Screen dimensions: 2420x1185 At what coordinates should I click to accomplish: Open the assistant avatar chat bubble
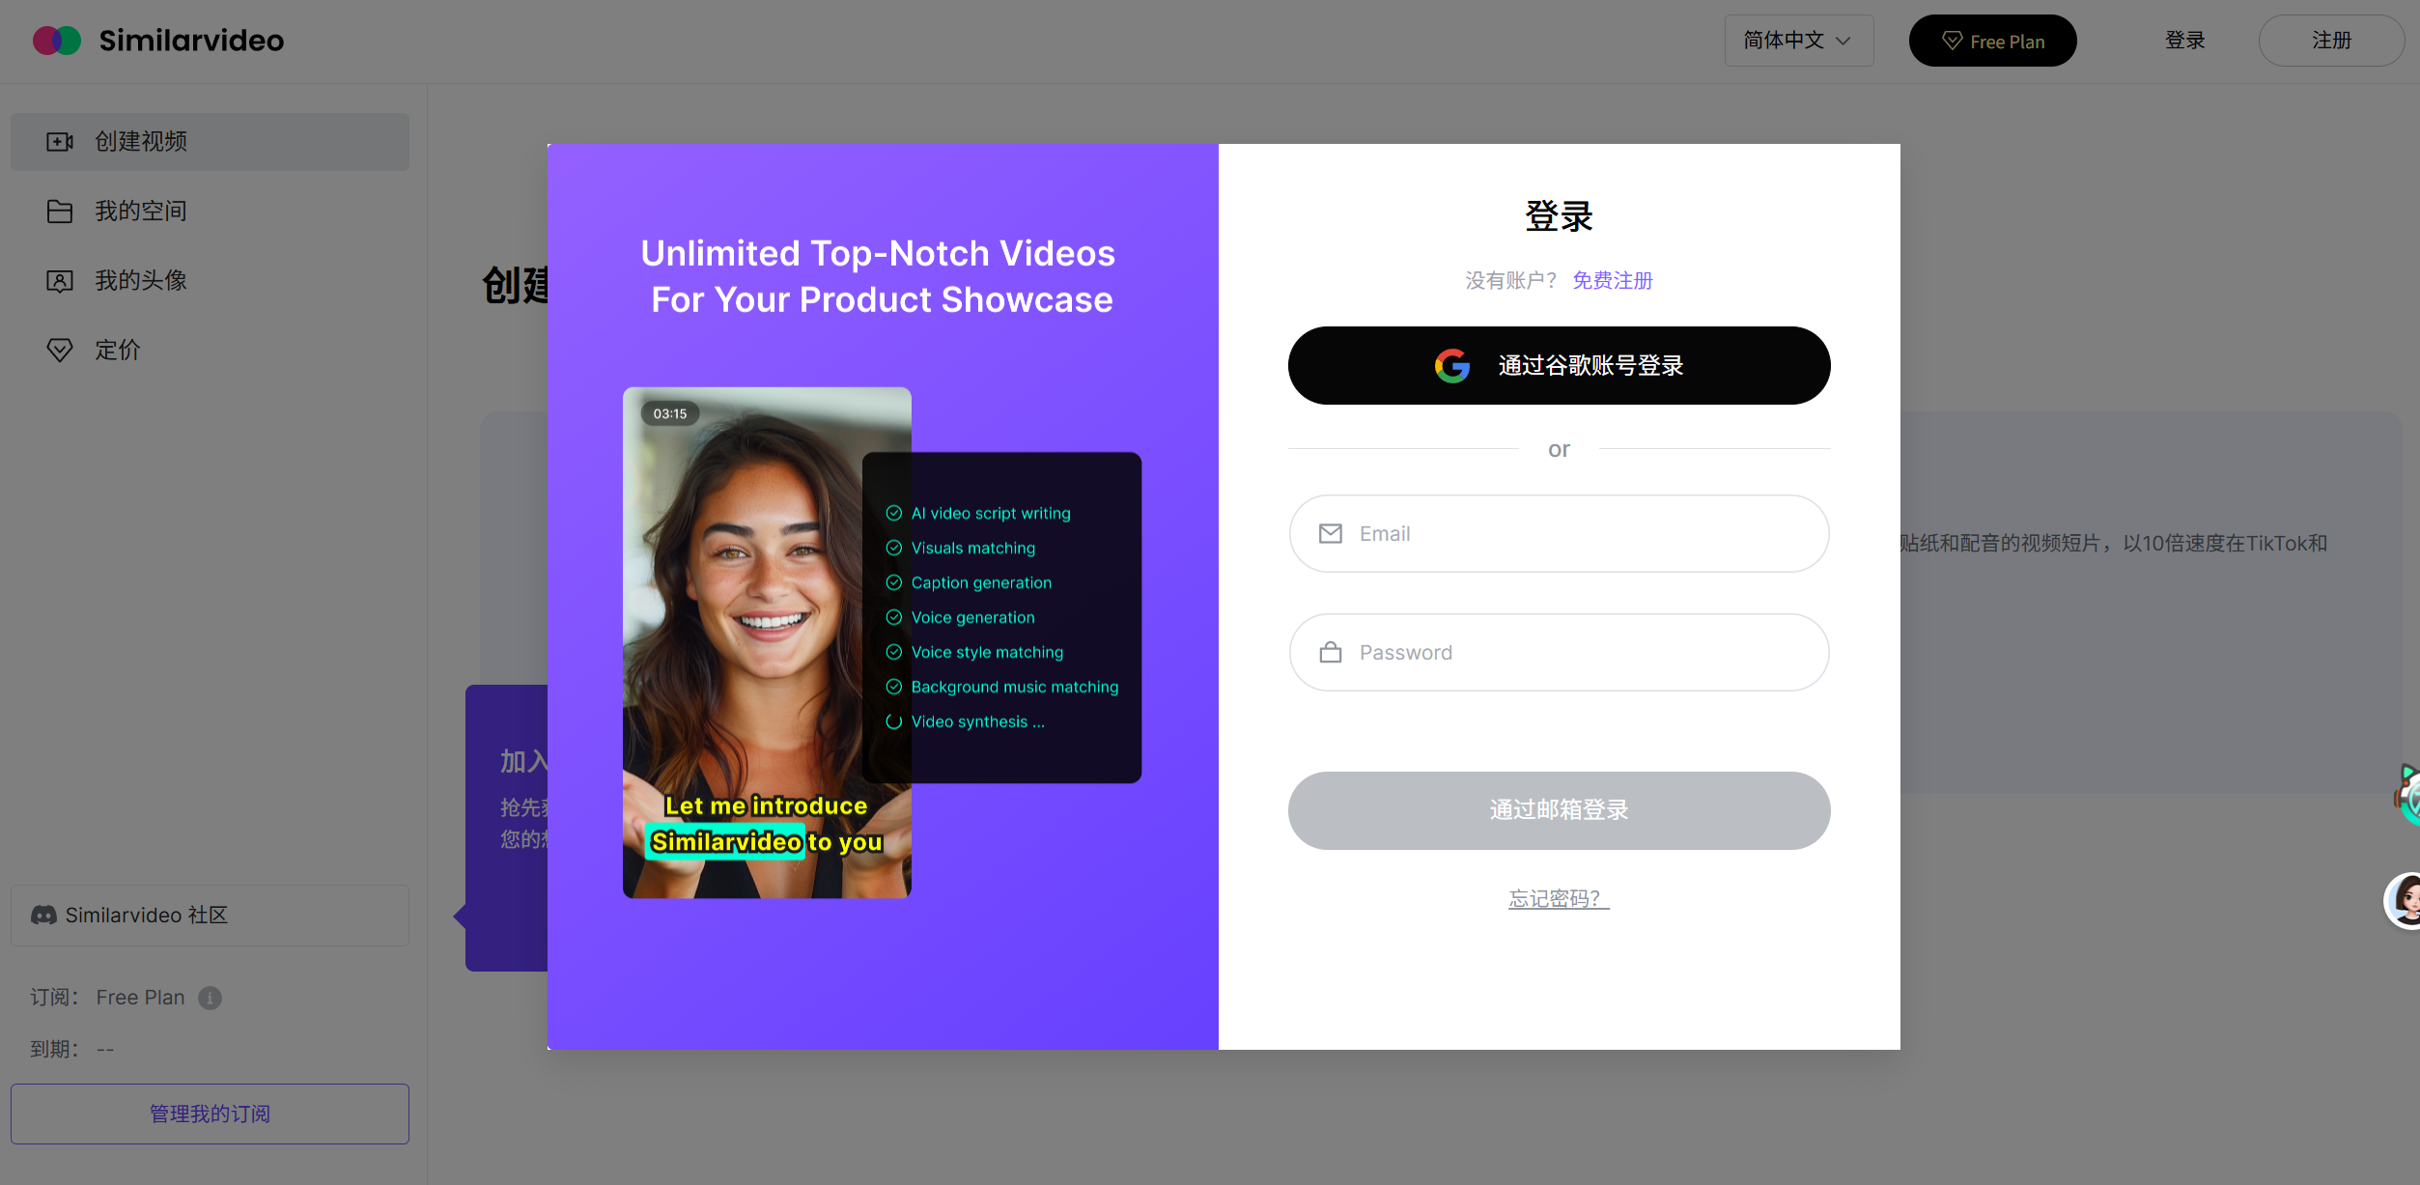[x=2404, y=900]
